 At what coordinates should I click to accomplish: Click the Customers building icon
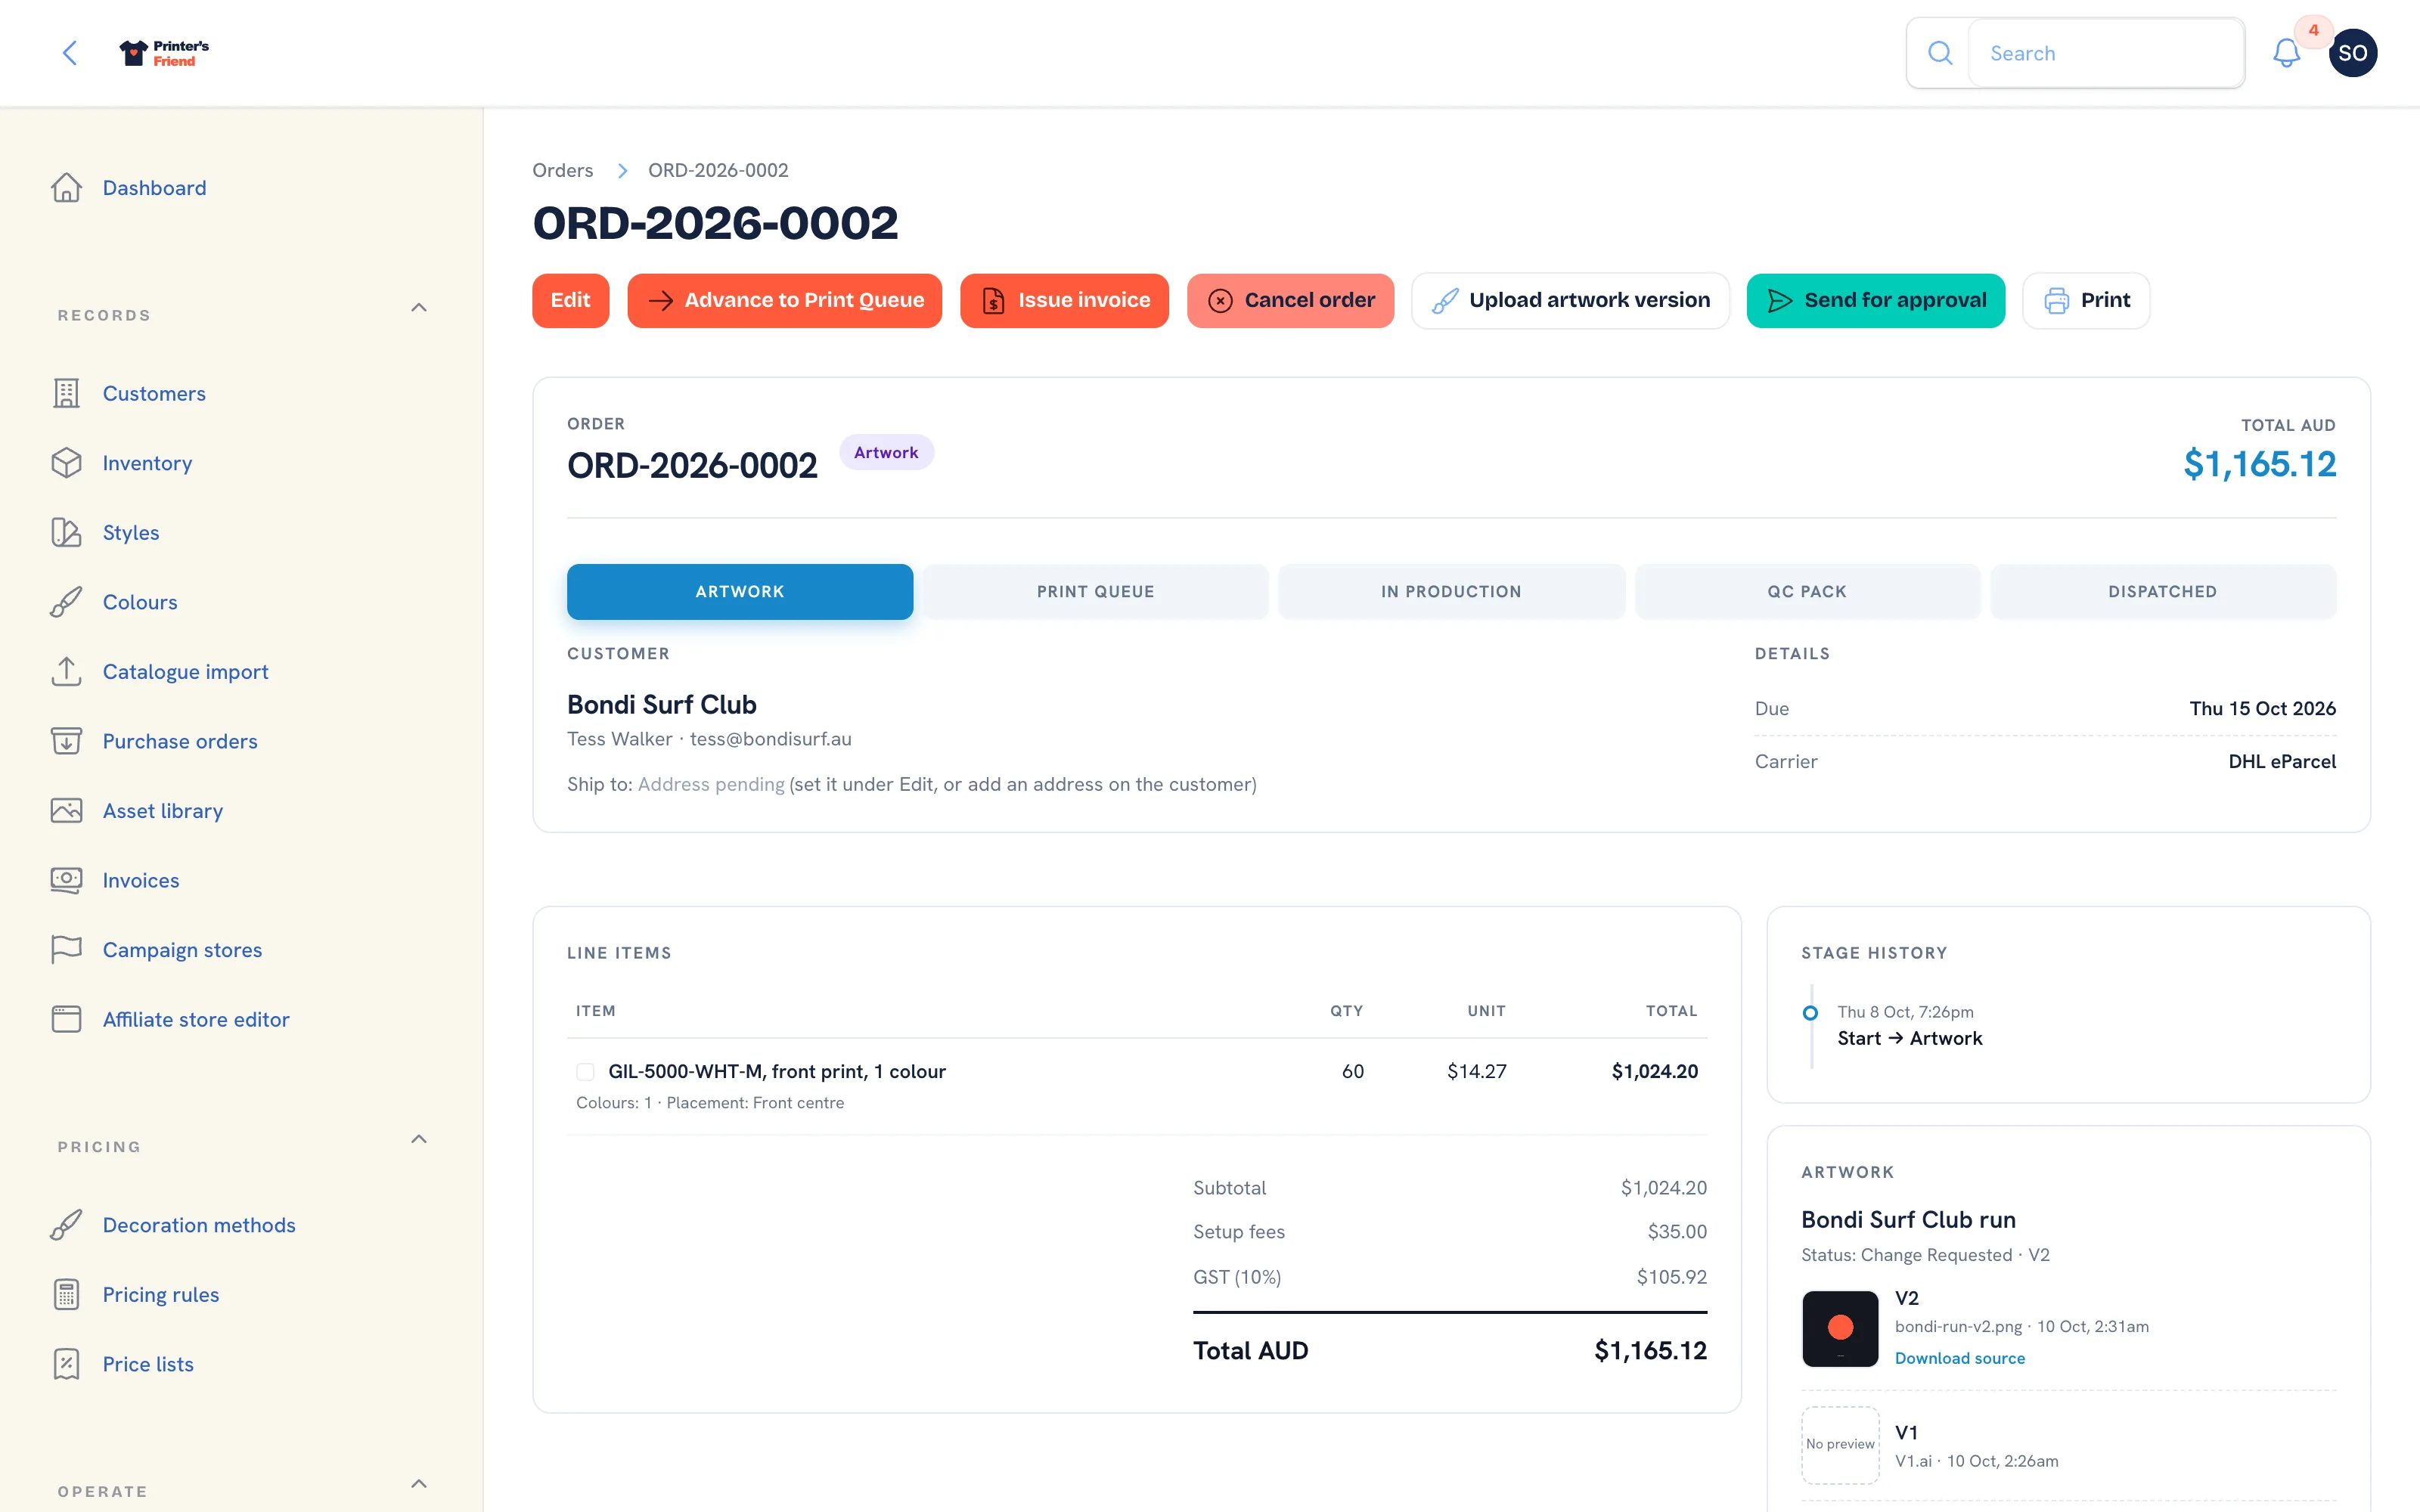tap(67, 394)
